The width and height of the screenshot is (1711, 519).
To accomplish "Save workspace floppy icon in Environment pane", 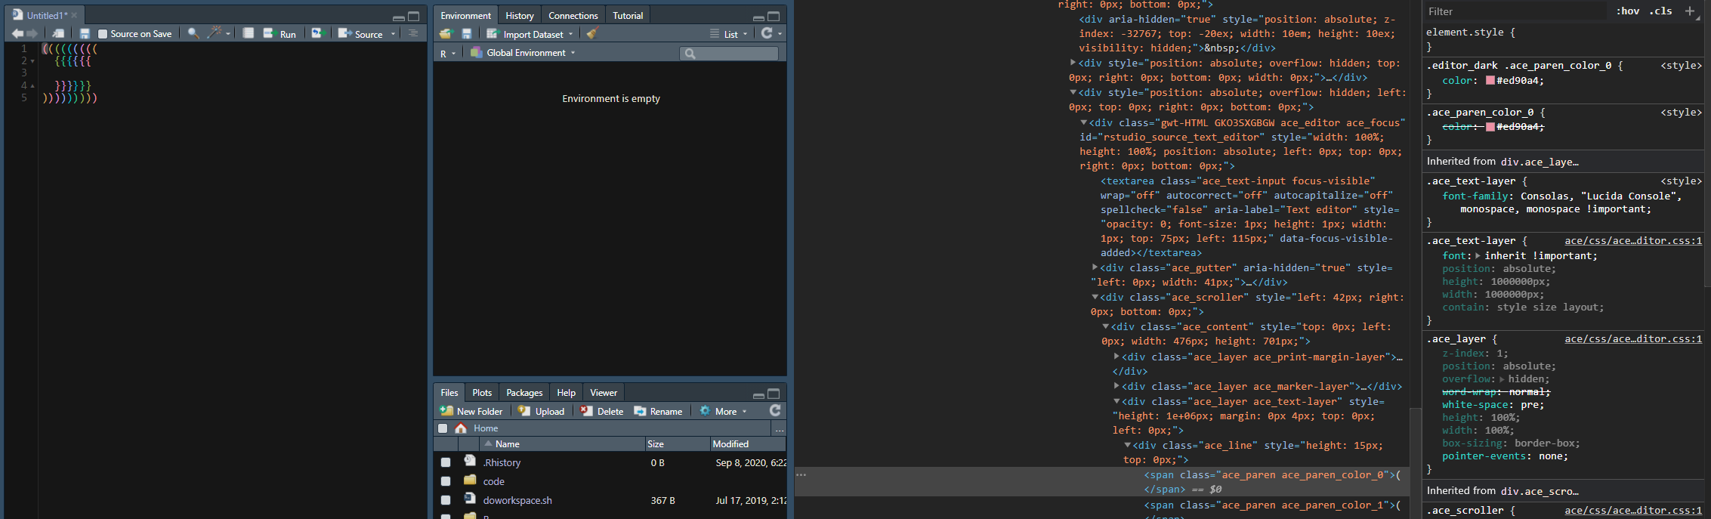I will pos(467,33).
